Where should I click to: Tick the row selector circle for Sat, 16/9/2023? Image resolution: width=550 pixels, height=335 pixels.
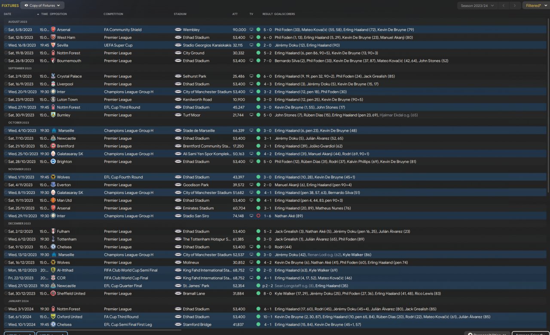[6, 84]
